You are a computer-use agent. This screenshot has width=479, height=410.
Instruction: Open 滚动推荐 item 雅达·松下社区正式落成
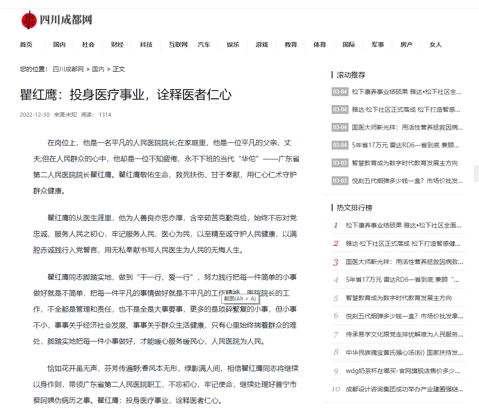click(x=406, y=110)
